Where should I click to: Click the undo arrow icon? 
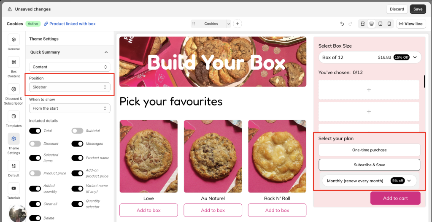point(342,24)
